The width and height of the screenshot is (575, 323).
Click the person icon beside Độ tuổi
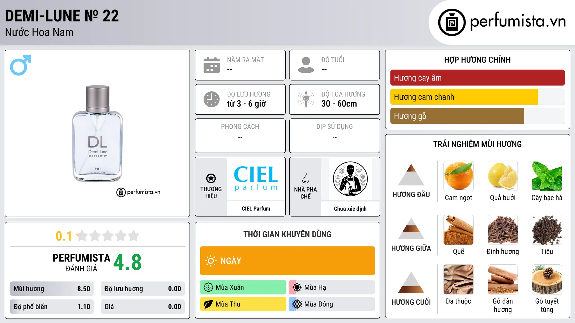pos(306,65)
